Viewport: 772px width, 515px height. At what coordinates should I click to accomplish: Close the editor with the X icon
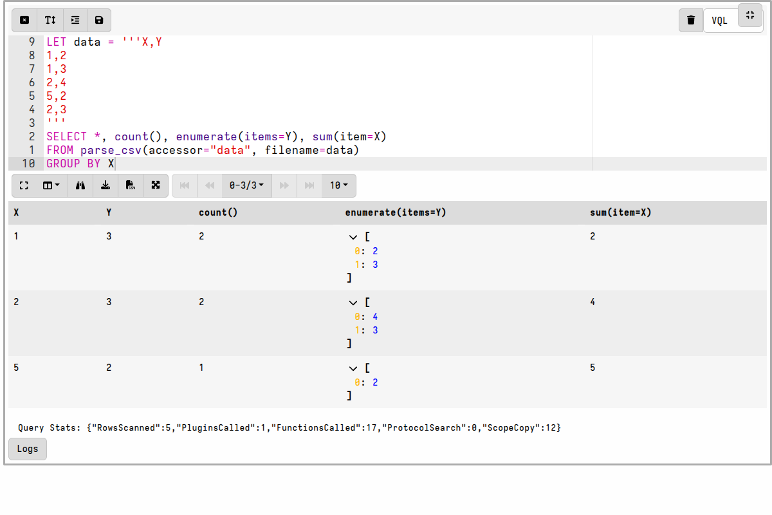[x=24, y=20]
